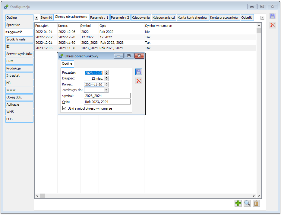Sort by Początek column header
The width and height of the screenshot is (281, 215).
pos(46,26)
